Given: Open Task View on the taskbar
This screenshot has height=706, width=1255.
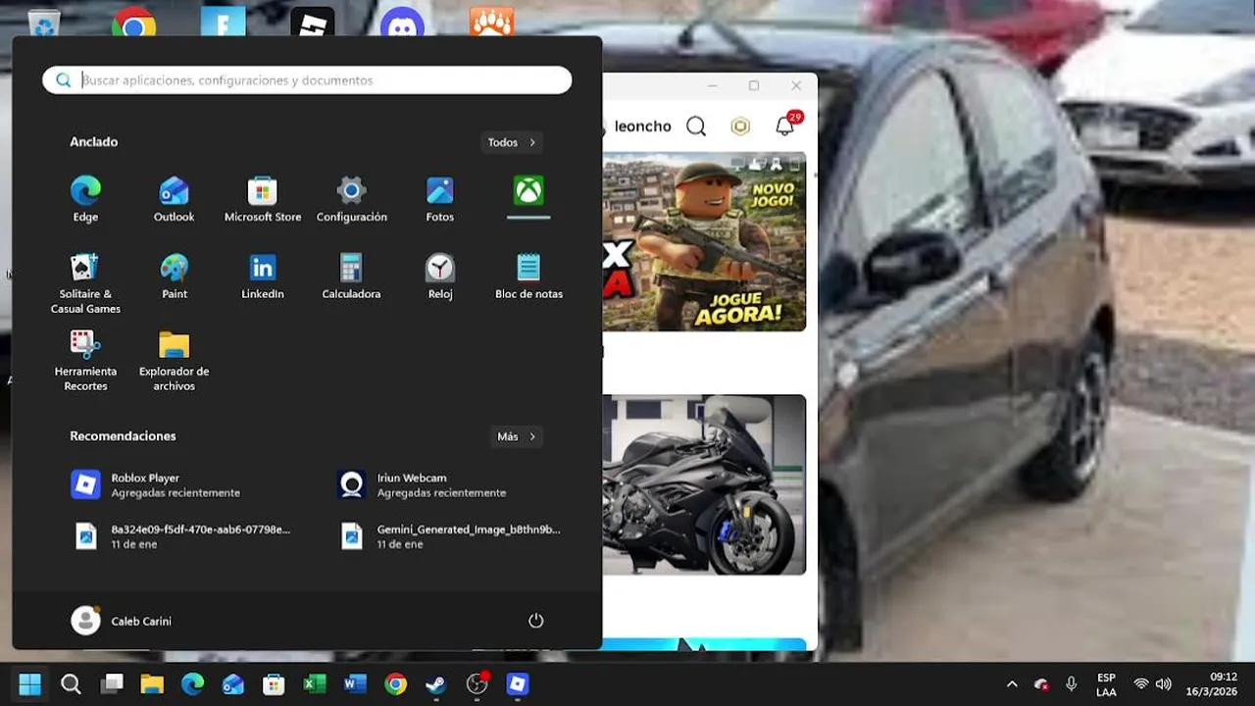Looking at the screenshot, I should point(112,683).
